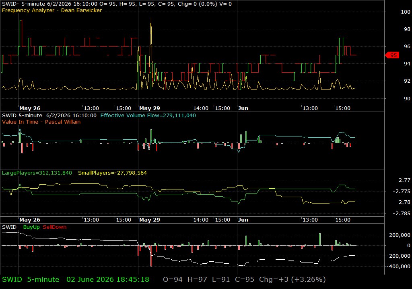Screen dimensions: 412x289
Task: Click the May 26 date marker on upper axis
Action: pyautogui.click(x=30, y=108)
